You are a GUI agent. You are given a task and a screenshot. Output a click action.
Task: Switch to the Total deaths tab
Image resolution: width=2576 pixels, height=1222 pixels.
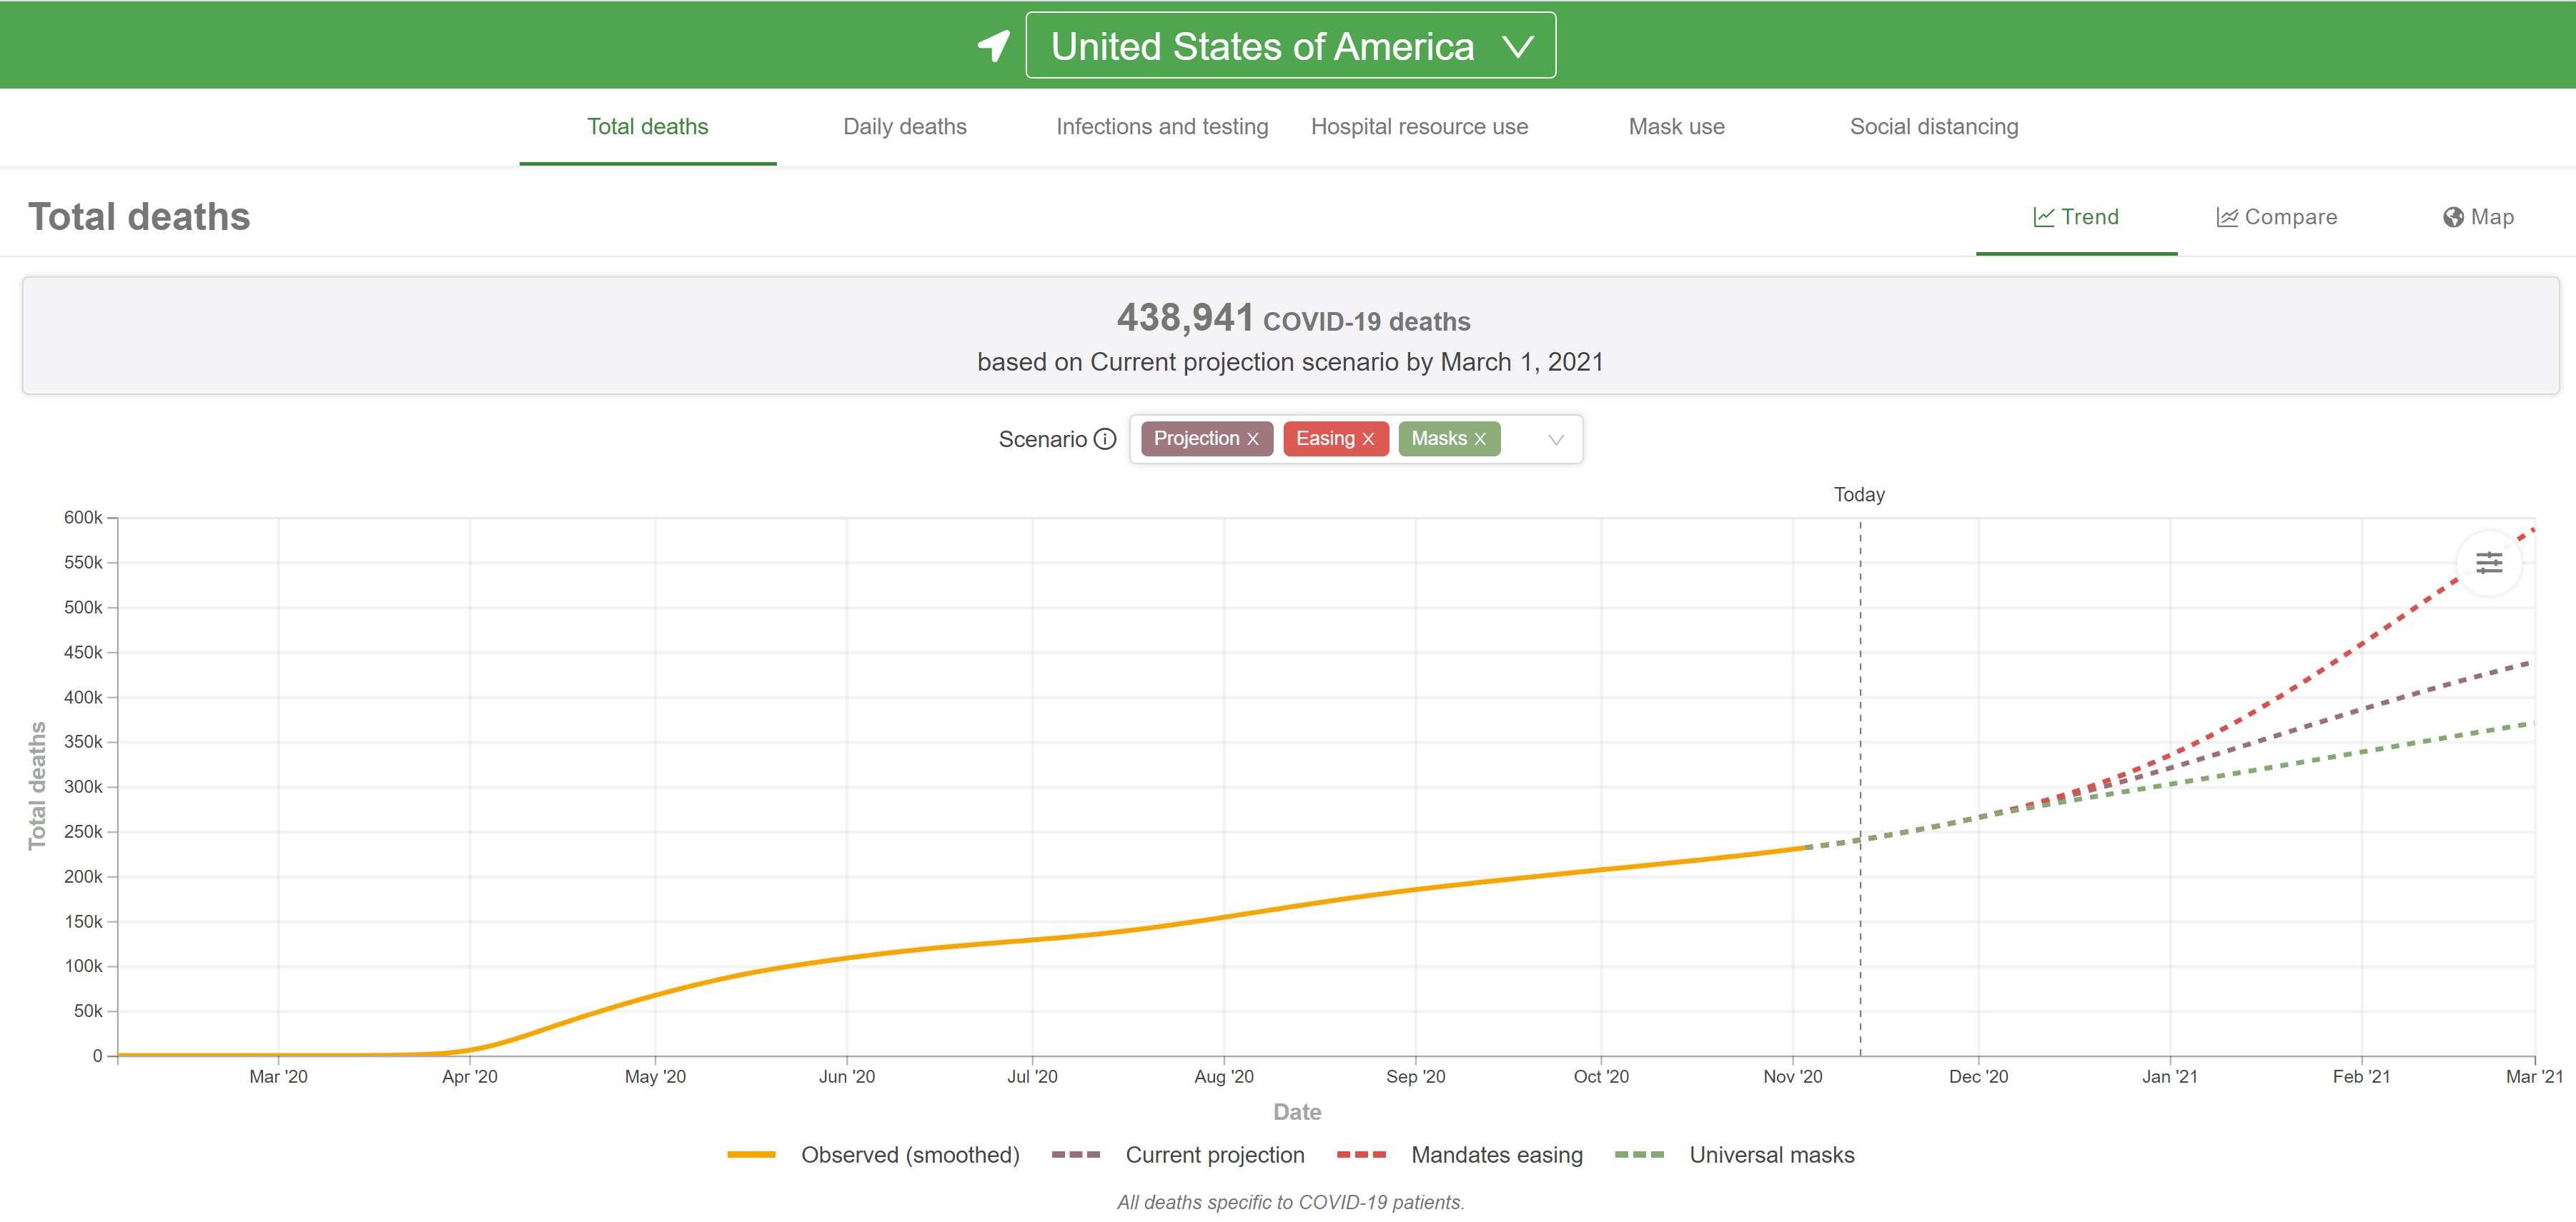tap(647, 127)
